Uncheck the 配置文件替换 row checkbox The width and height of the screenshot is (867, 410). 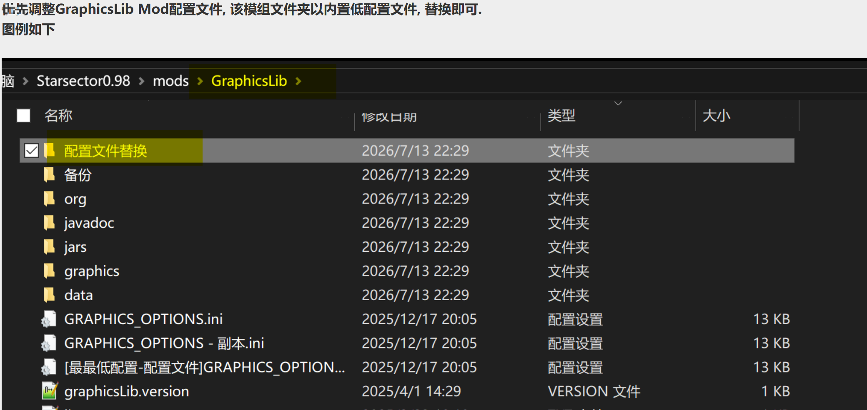[x=31, y=151]
